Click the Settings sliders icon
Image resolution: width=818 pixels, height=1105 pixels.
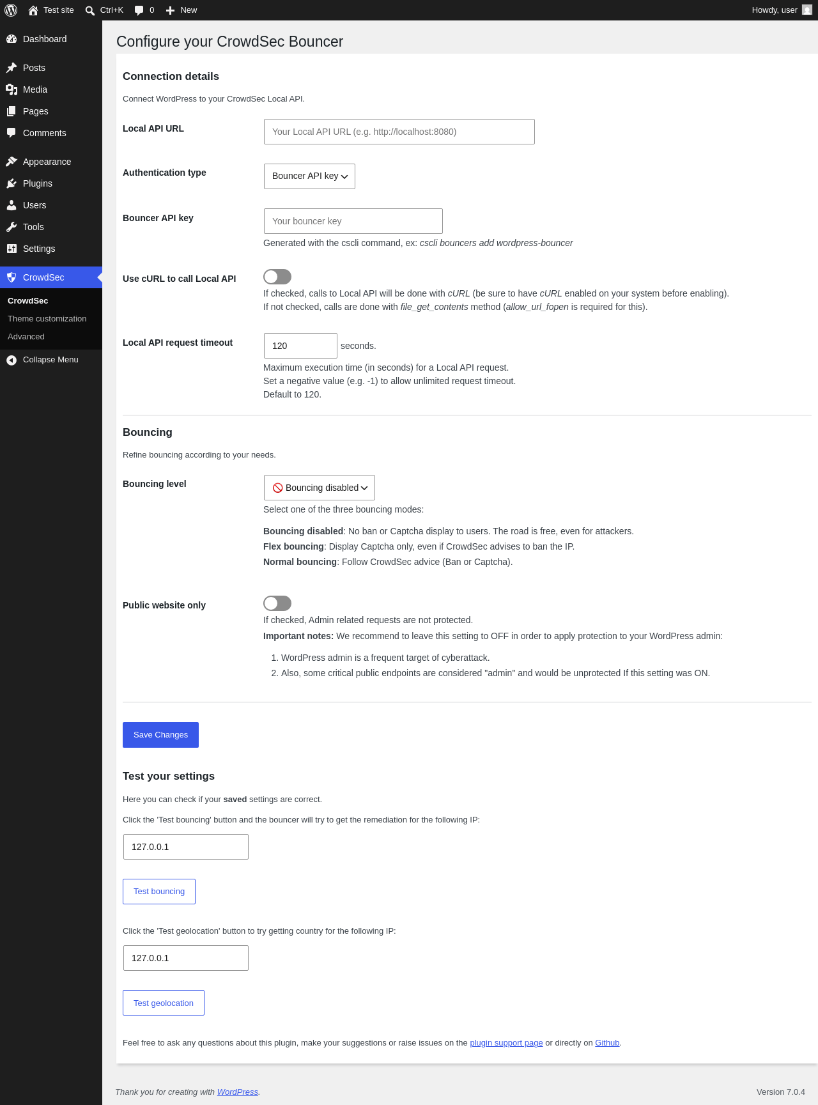coord(12,249)
